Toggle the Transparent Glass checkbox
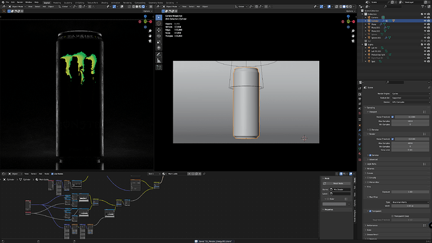 point(393,216)
